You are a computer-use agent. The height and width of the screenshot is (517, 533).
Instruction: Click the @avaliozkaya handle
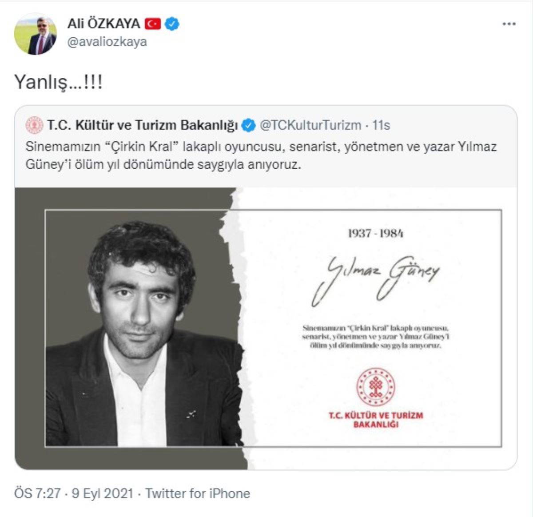tap(107, 42)
